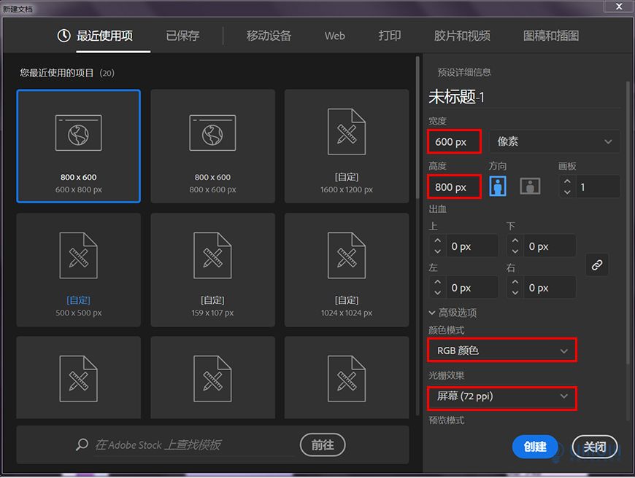Click the document name 未标题-1

click(456, 97)
